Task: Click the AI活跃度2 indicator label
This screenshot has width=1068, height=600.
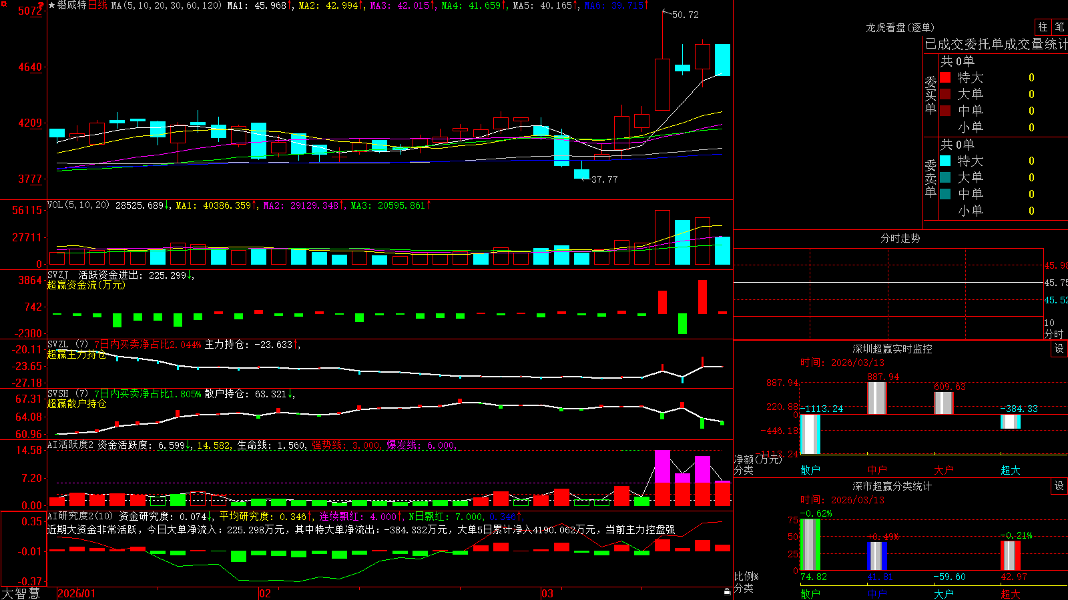Action: pyautogui.click(x=71, y=445)
